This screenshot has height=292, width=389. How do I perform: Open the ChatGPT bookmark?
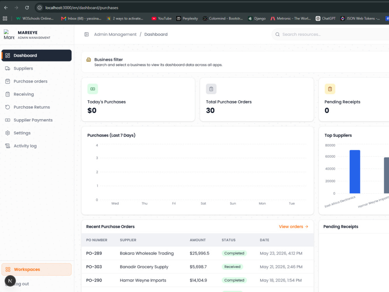(326, 18)
